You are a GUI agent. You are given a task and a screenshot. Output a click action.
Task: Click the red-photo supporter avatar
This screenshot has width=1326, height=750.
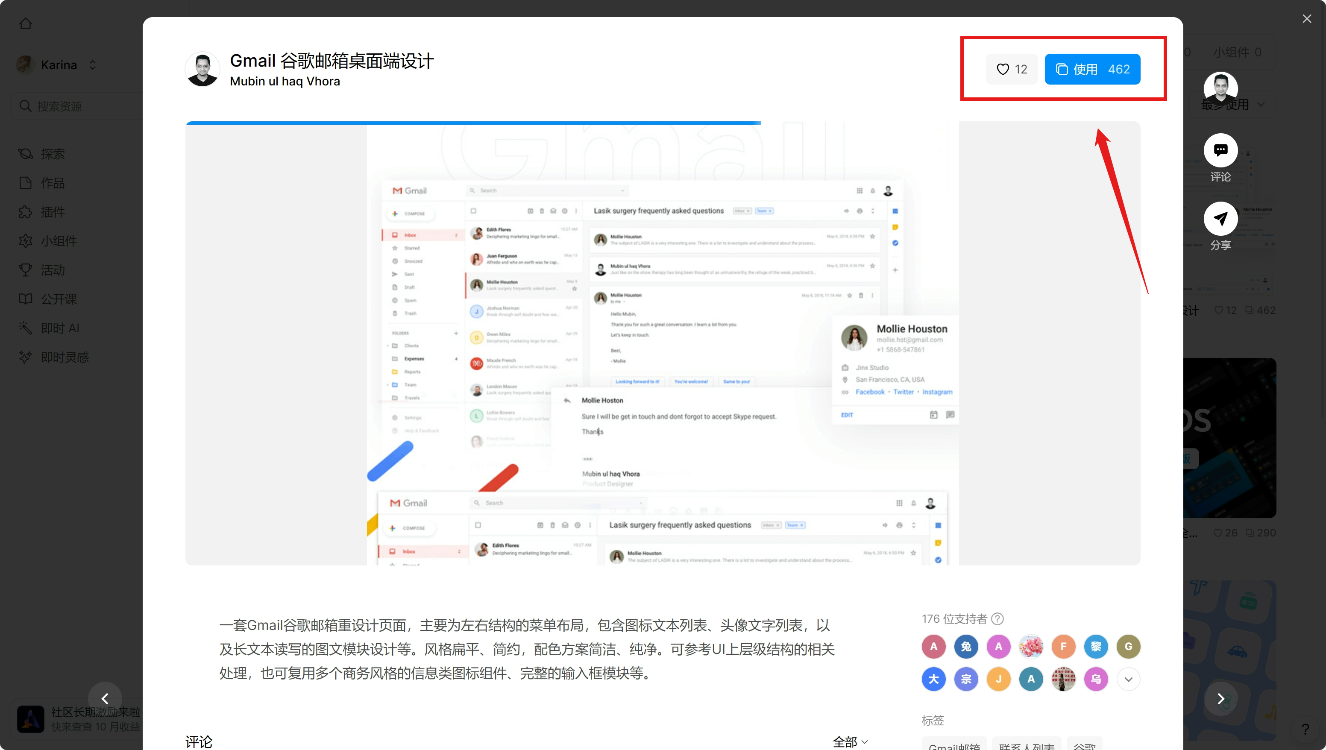(1063, 679)
